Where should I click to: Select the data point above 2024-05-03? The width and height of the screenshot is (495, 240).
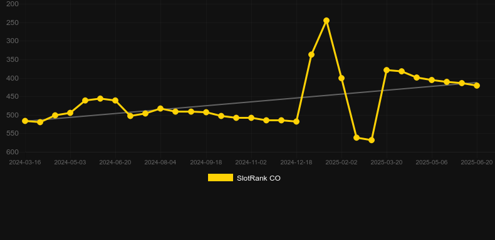(x=70, y=112)
